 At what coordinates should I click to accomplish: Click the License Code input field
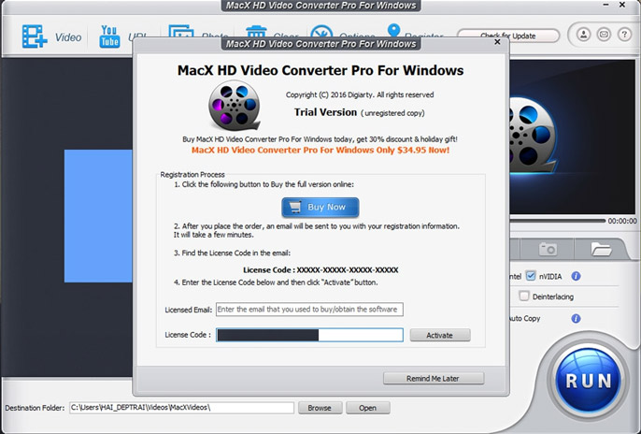coord(309,335)
